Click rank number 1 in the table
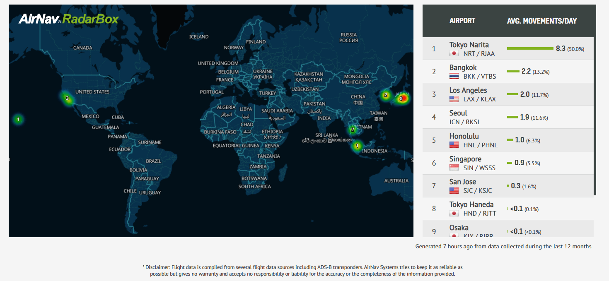Screen dimensions: 609x281 coord(434,49)
